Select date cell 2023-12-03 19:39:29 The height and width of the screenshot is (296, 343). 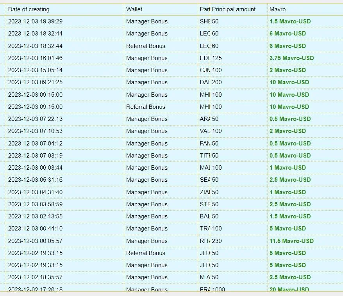click(x=35, y=21)
